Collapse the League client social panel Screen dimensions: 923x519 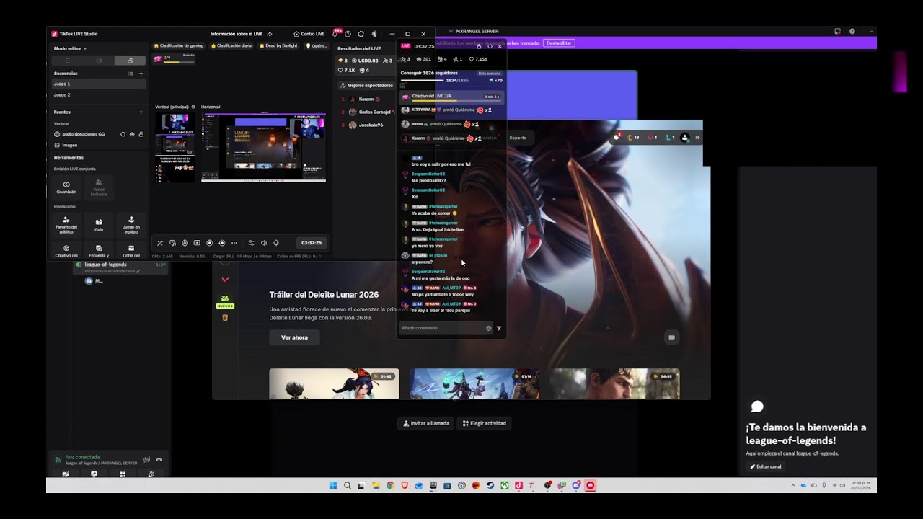697,138
